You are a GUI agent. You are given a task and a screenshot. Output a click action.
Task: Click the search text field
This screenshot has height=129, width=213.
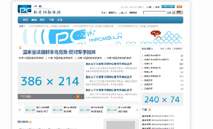[x=154, y=13]
